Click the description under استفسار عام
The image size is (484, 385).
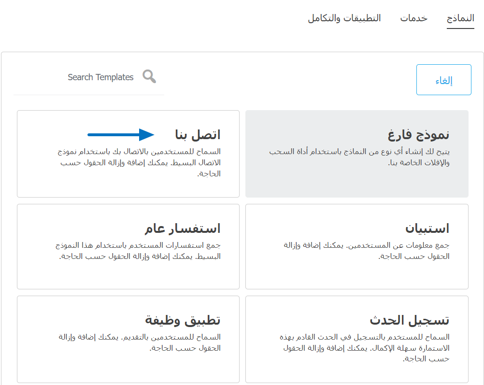click(138, 251)
